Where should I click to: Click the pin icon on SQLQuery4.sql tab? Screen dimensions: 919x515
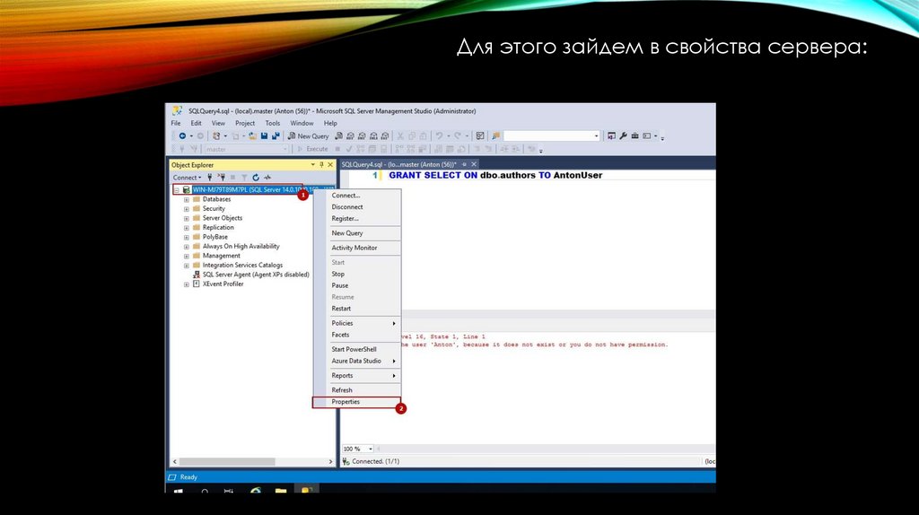click(464, 164)
